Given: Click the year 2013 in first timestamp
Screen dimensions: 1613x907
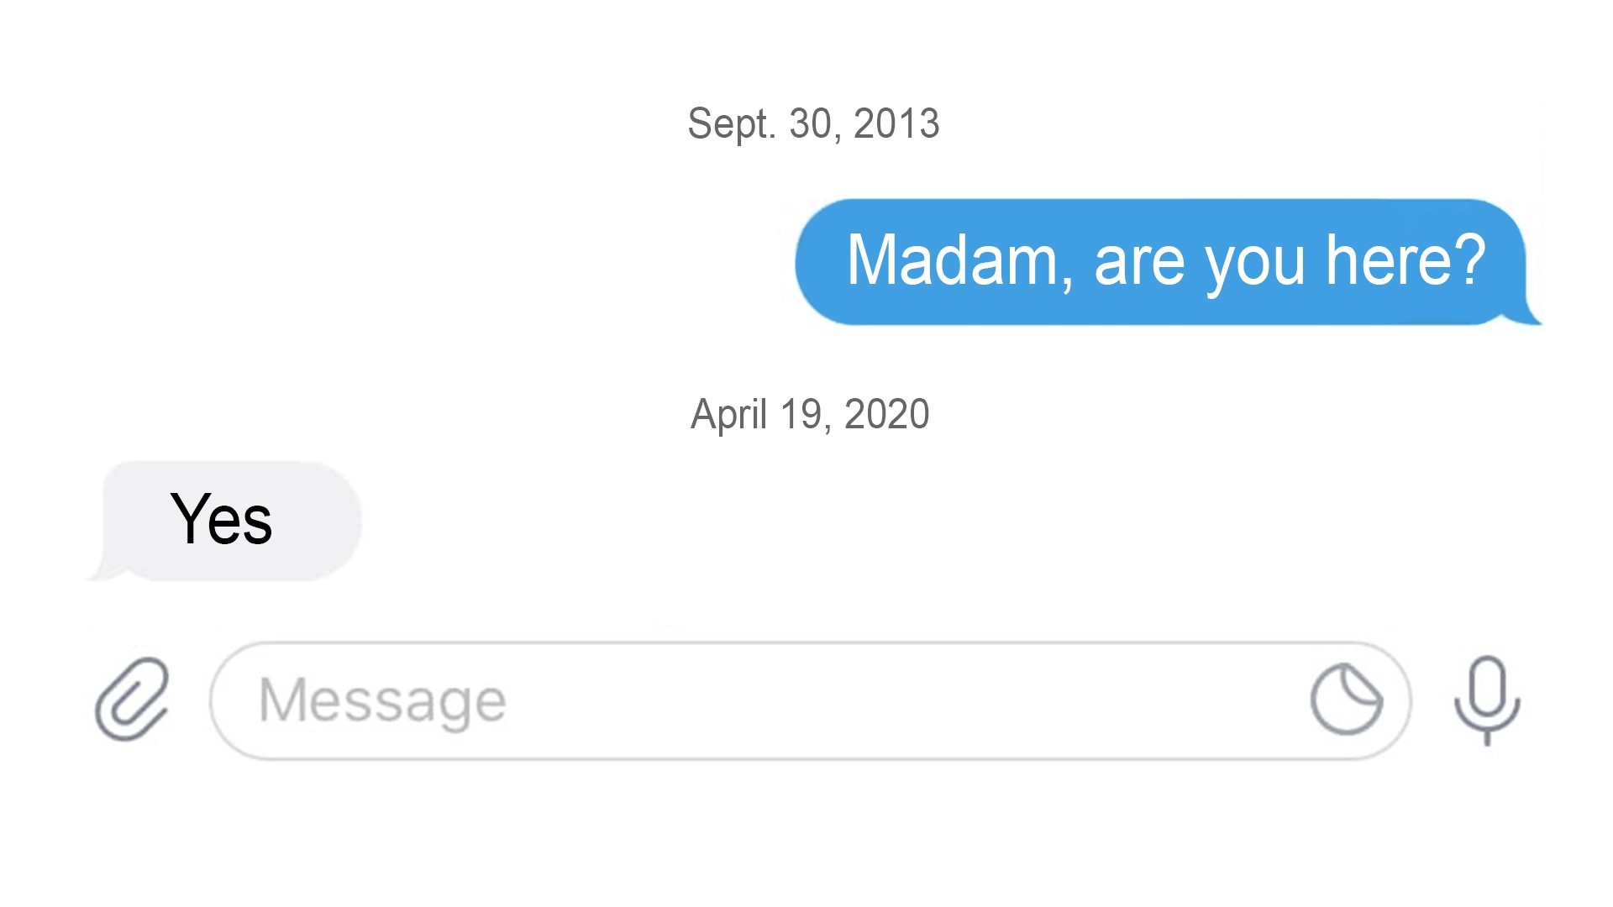Looking at the screenshot, I should click(896, 124).
